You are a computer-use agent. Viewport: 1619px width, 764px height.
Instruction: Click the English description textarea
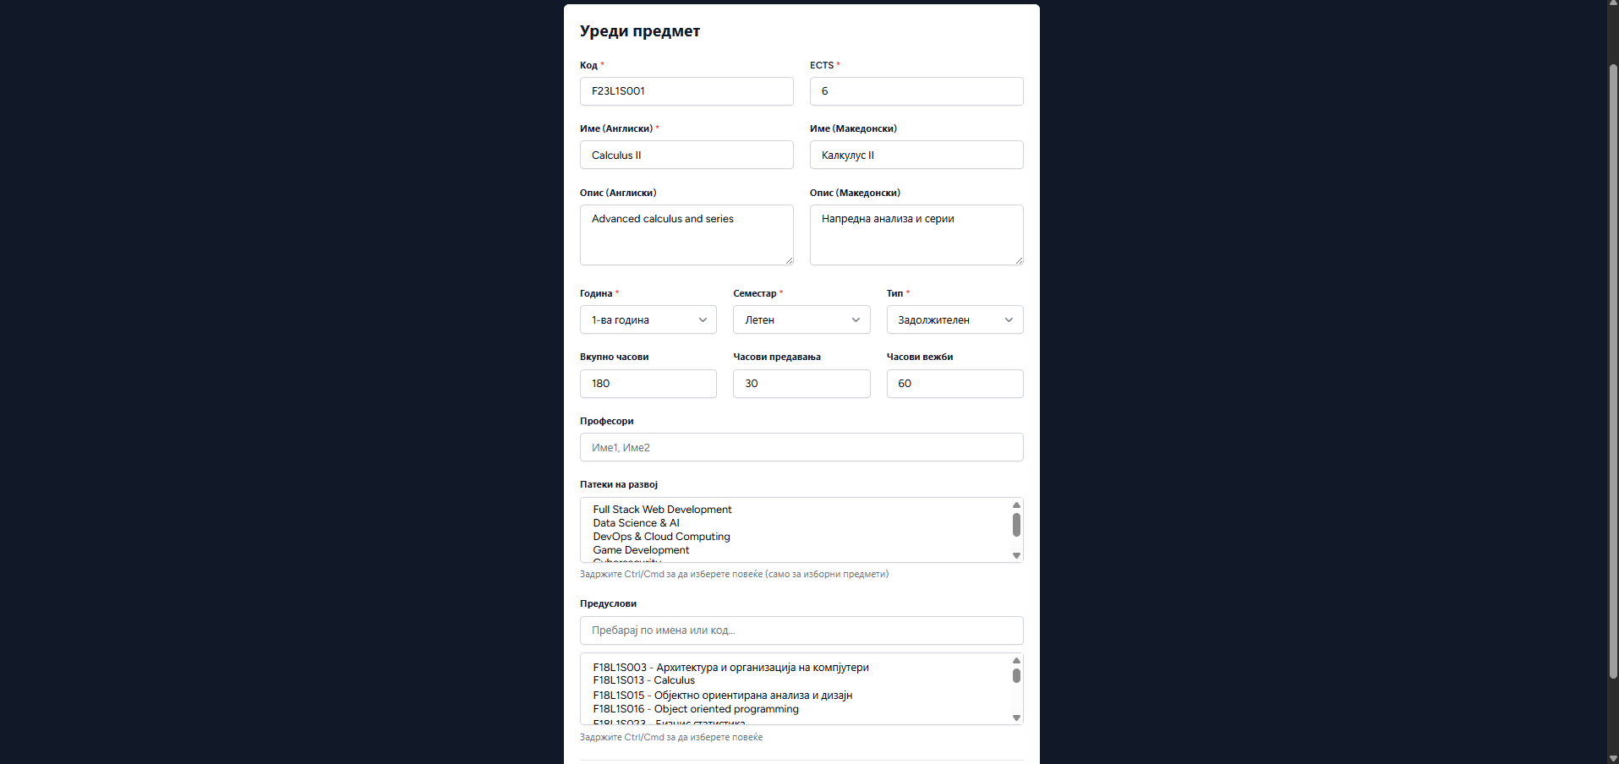pyautogui.click(x=686, y=234)
